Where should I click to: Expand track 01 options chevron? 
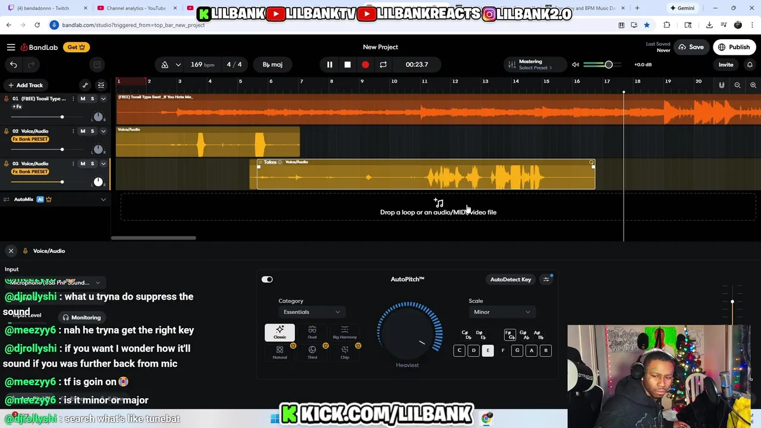103,99
